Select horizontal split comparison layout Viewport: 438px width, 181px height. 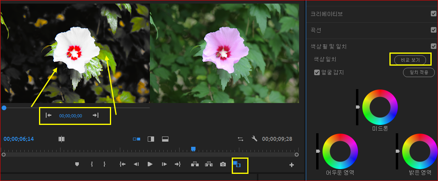pos(165,139)
